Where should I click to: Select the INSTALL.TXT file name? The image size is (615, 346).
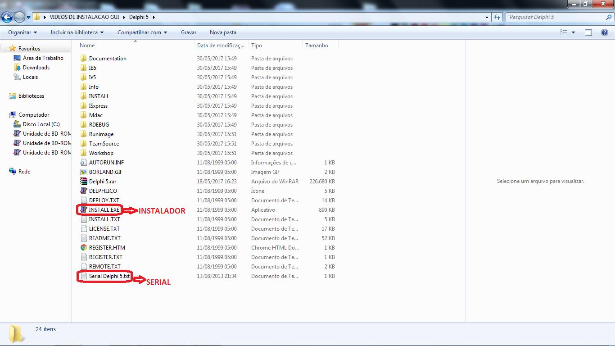coord(104,219)
